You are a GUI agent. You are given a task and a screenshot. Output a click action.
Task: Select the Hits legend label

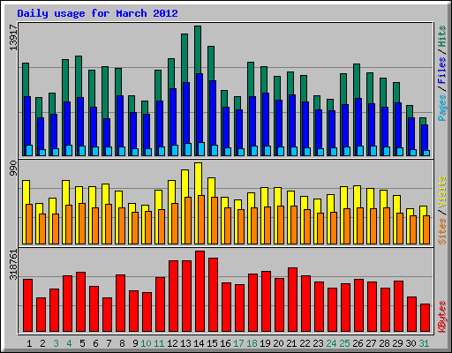pos(442,36)
